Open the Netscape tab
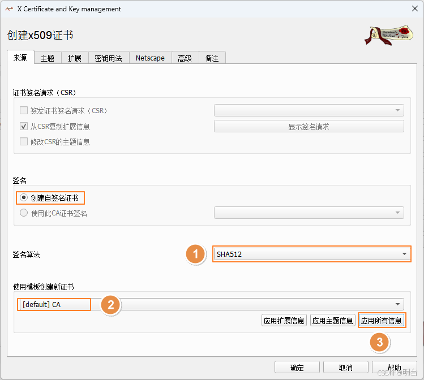Viewport: 424px width, 380px height. click(150, 58)
